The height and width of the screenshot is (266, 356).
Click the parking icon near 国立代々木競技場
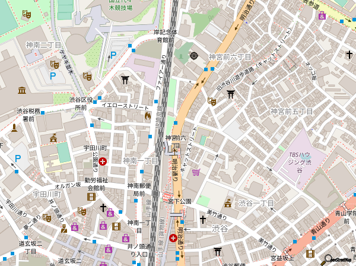click(x=113, y=56)
